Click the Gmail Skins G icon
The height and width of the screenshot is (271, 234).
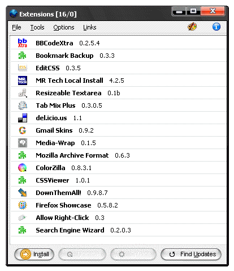click(23, 130)
